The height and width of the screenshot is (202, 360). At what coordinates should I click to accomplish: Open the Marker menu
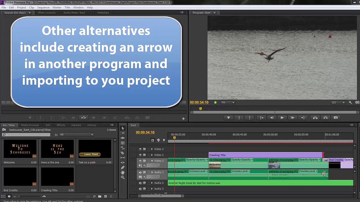(57, 8)
